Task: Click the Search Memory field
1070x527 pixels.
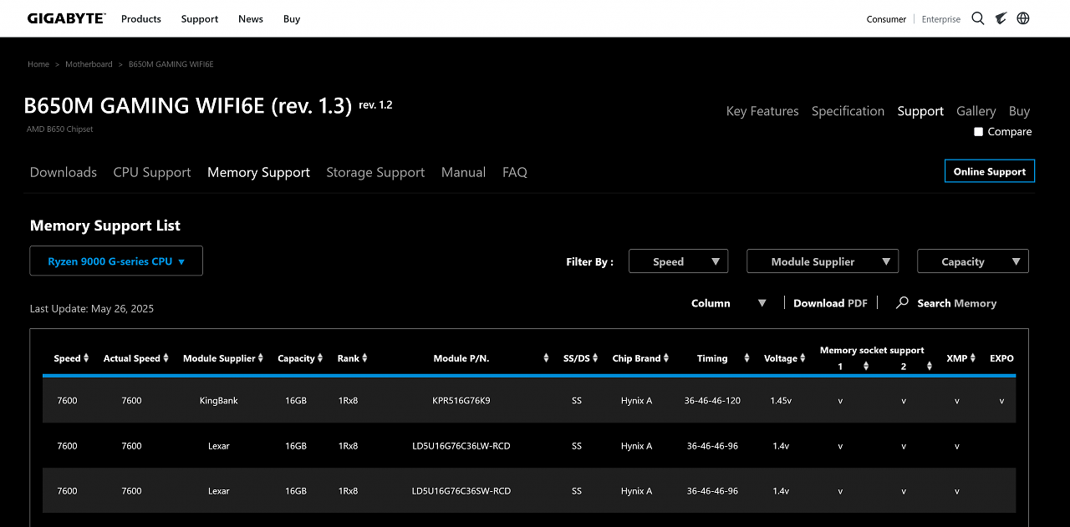Action: pos(956,303)
